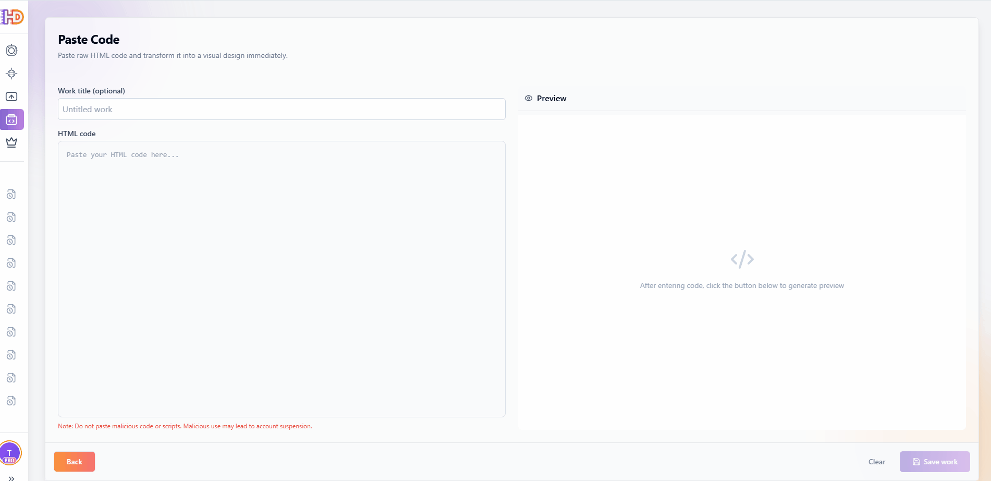Click the Preview panel header label
This screenshot has height=481, width=991.
[x=552, y=99]
